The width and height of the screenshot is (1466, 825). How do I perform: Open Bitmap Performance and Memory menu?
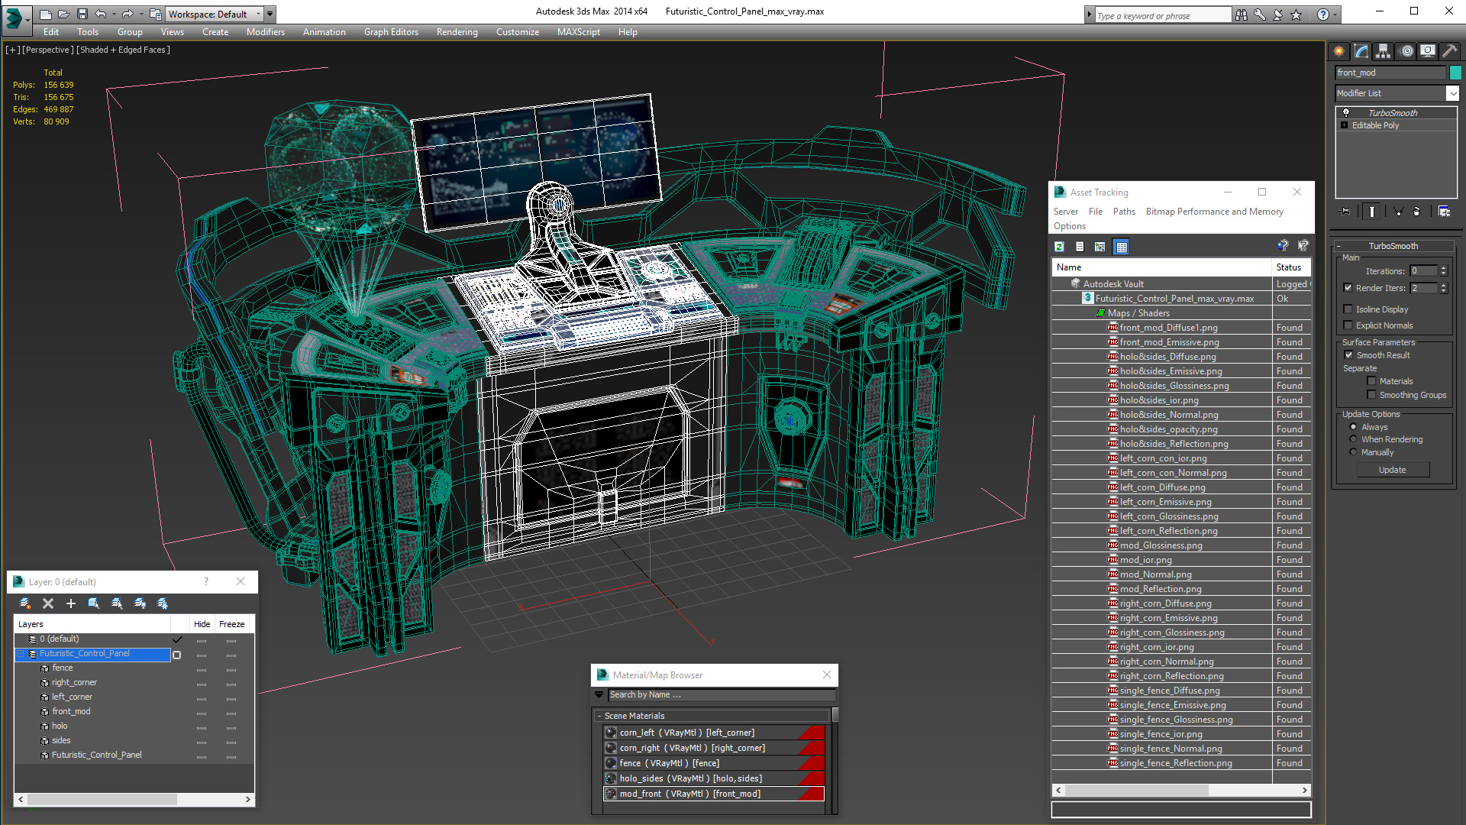pyautogui.click(x=1214, y=212)
